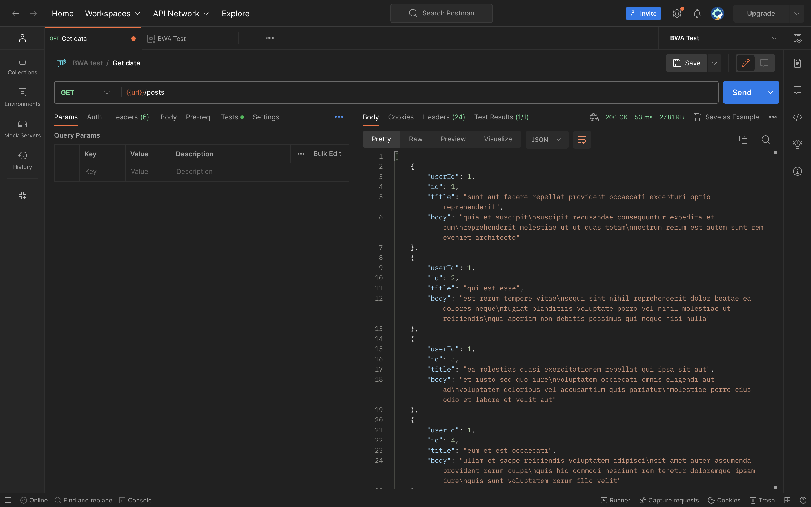This screenshot has height=507, width=811.
Task: Click the query param Key field
Action: tap(102, 172)
